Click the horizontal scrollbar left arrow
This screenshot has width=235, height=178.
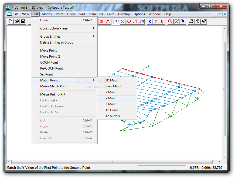[9, 162]
